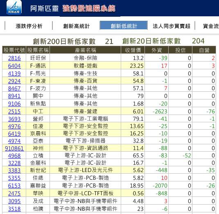Screen dimensions: 219x214
Task: Click the 200-day new low count 21
Action: click(x=109, y=42)
